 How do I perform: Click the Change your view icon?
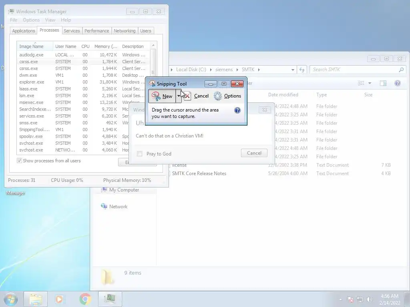(361, 83)
